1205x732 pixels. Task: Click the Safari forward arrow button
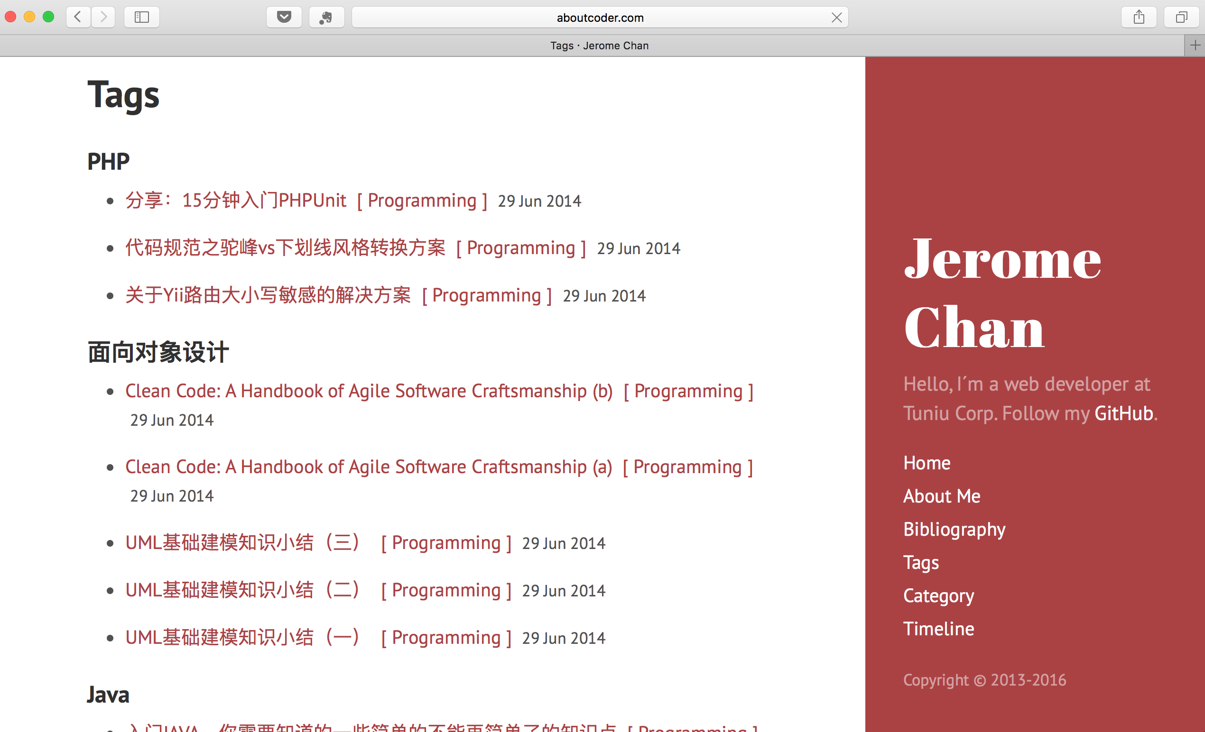[103, 17]
